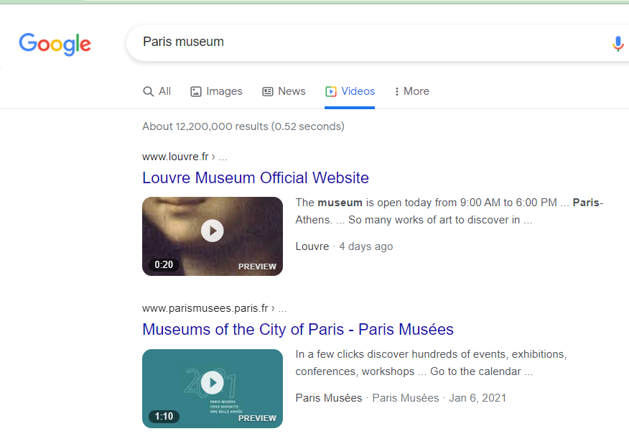Image resolution: width=629 pixels, height=444 pixels.
Task: Click the Paris Musées snippet about events
Action: point(431,363)
